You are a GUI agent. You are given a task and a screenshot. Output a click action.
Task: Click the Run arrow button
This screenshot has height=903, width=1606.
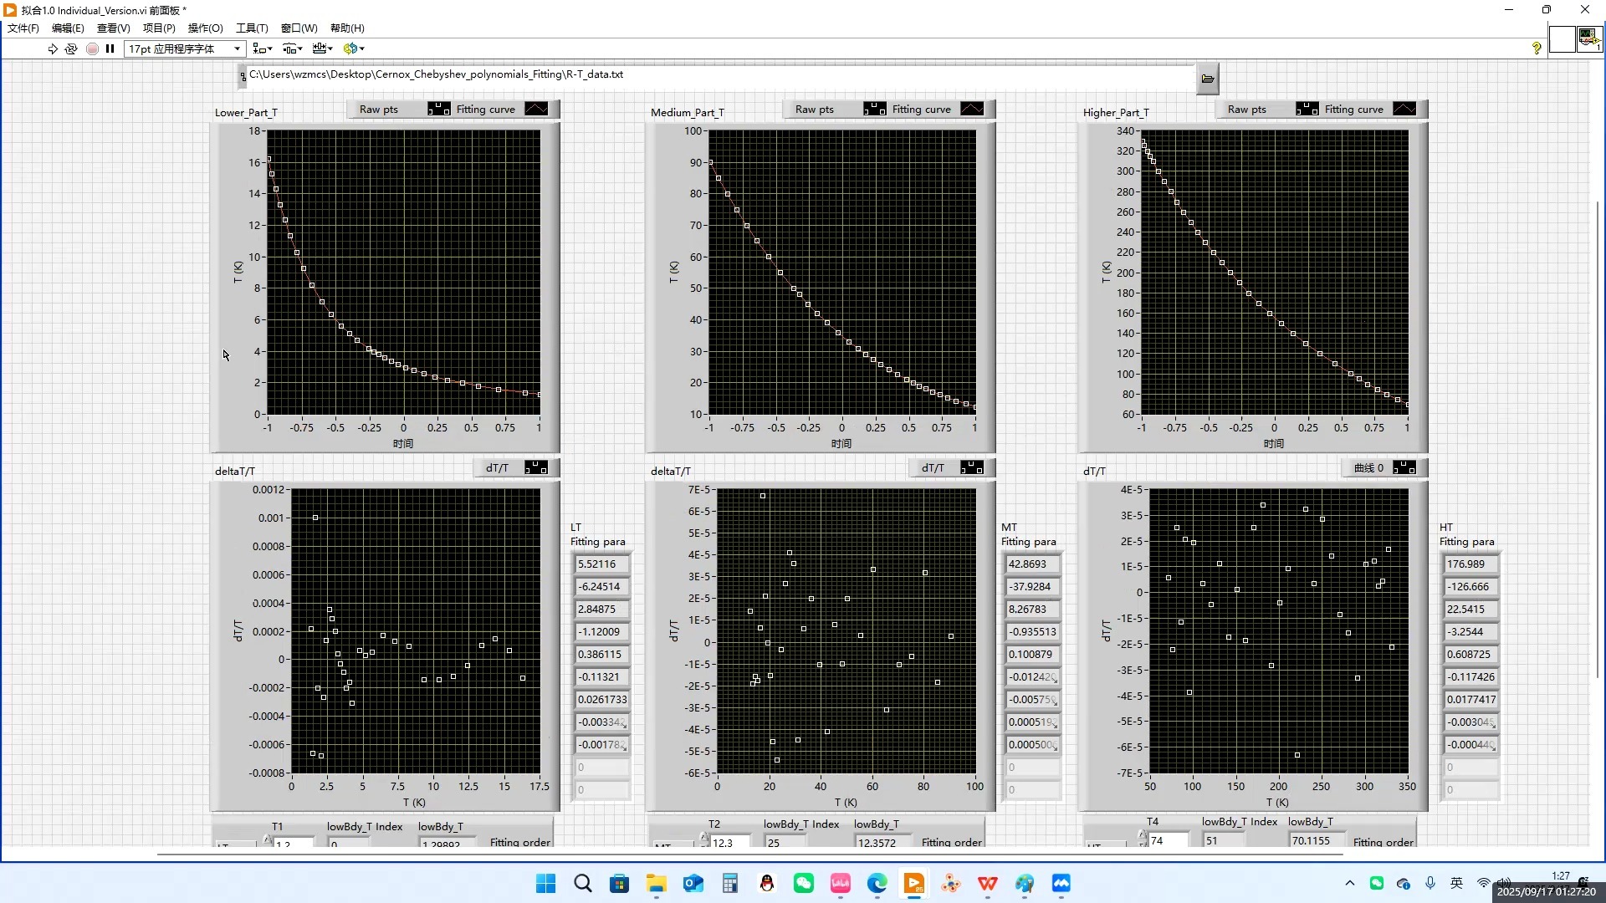[53, 48]
